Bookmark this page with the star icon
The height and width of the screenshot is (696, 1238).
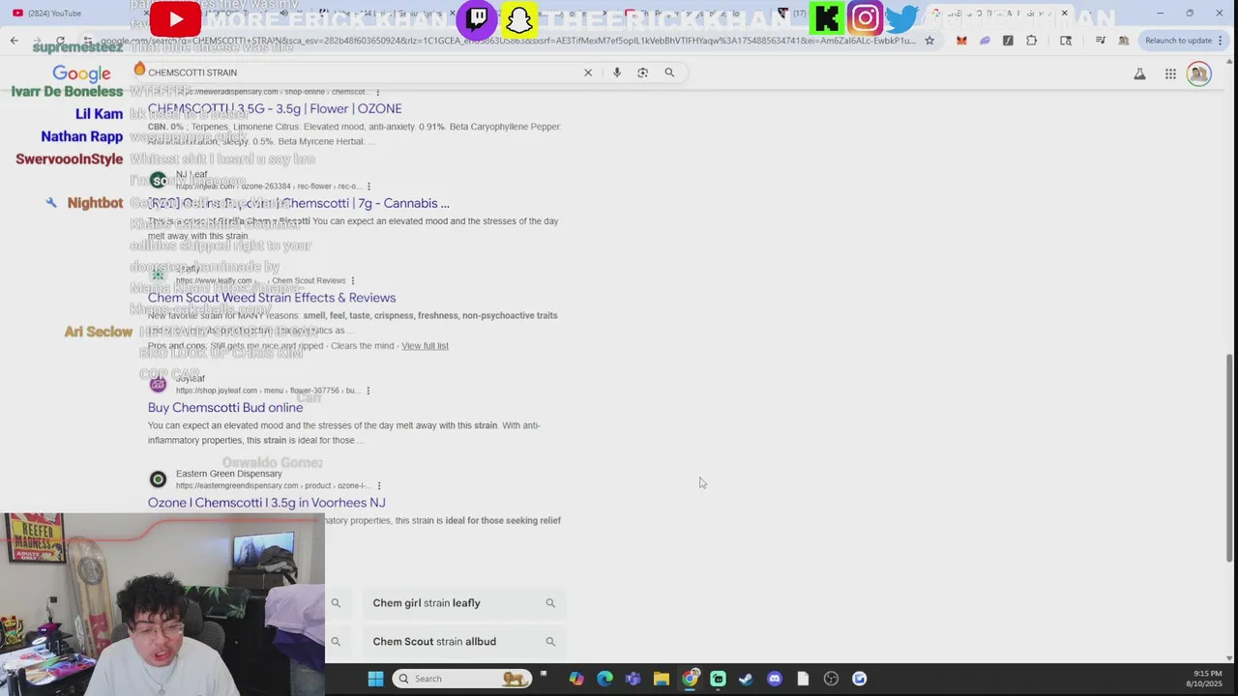pos(929,41)
